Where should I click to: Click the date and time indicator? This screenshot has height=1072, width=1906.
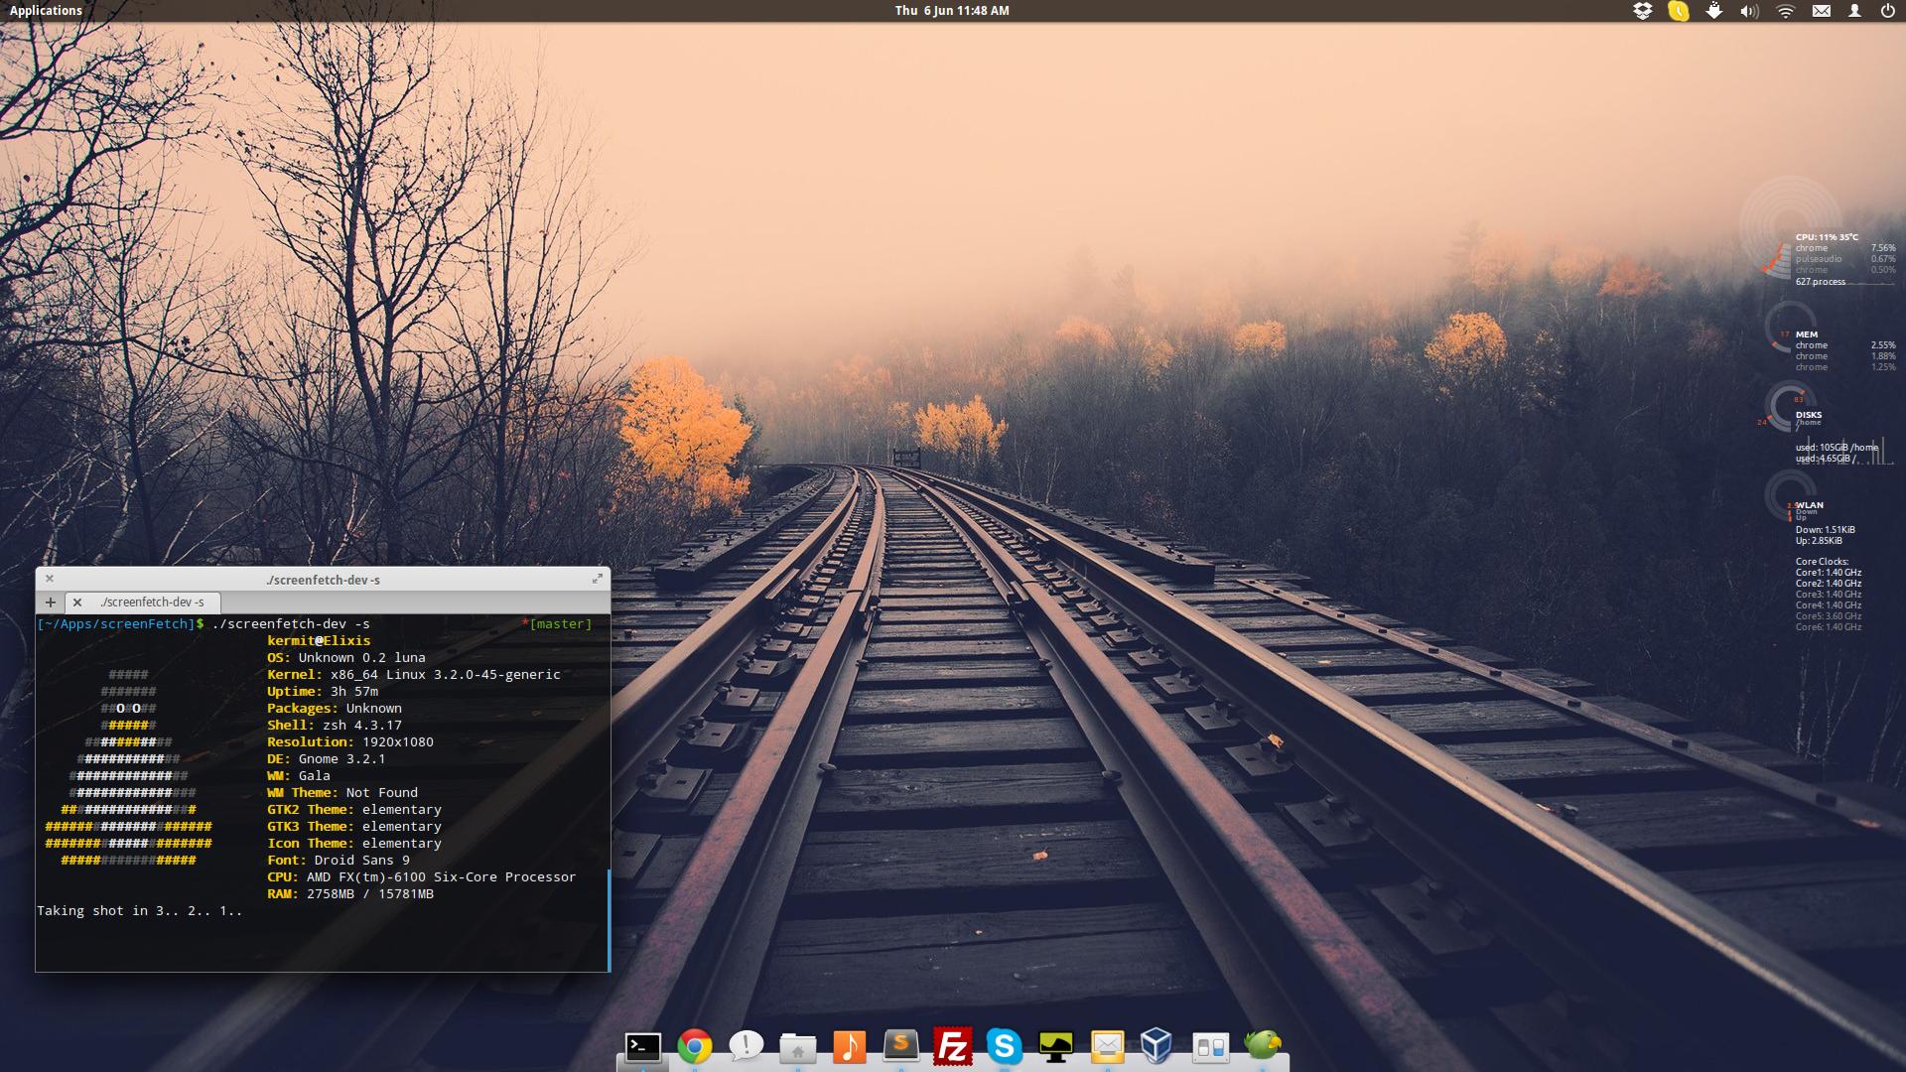[952, 11]
